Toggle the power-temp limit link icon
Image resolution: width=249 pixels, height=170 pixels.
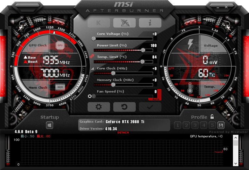[92, 56]
